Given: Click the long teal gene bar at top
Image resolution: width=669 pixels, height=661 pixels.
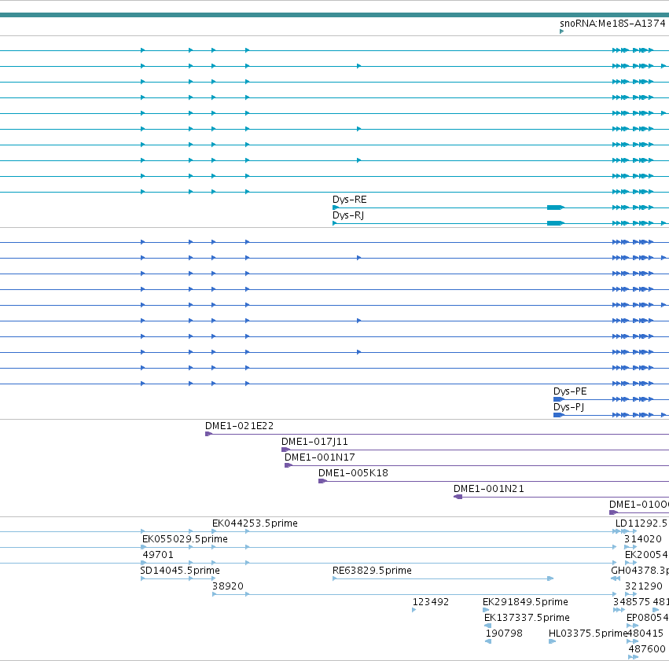Looking at the screenshot, I should click(x=335, y=15).
